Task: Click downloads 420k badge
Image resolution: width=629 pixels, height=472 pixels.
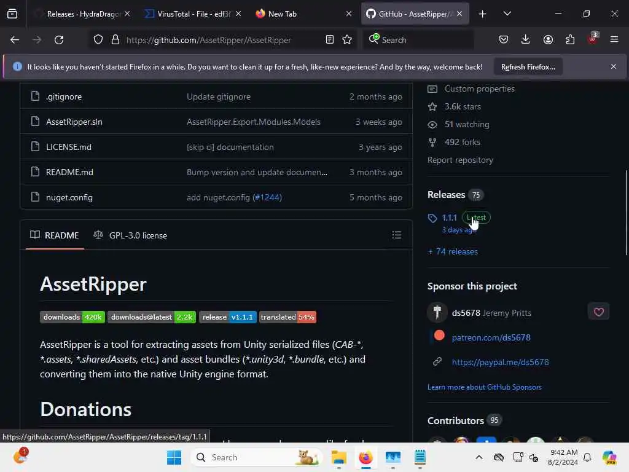Action: point(72,317)
